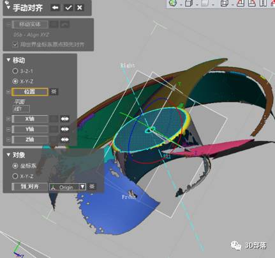275x258 pixels.
Task: Open the view cube icon in the top toolbar
Action: 189,3
